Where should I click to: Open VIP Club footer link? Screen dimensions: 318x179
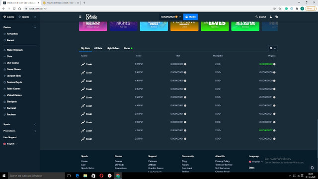pyautogui.click(x=119, y=165)
